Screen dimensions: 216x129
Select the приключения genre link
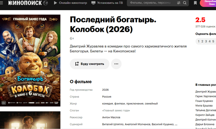point(135,103)
